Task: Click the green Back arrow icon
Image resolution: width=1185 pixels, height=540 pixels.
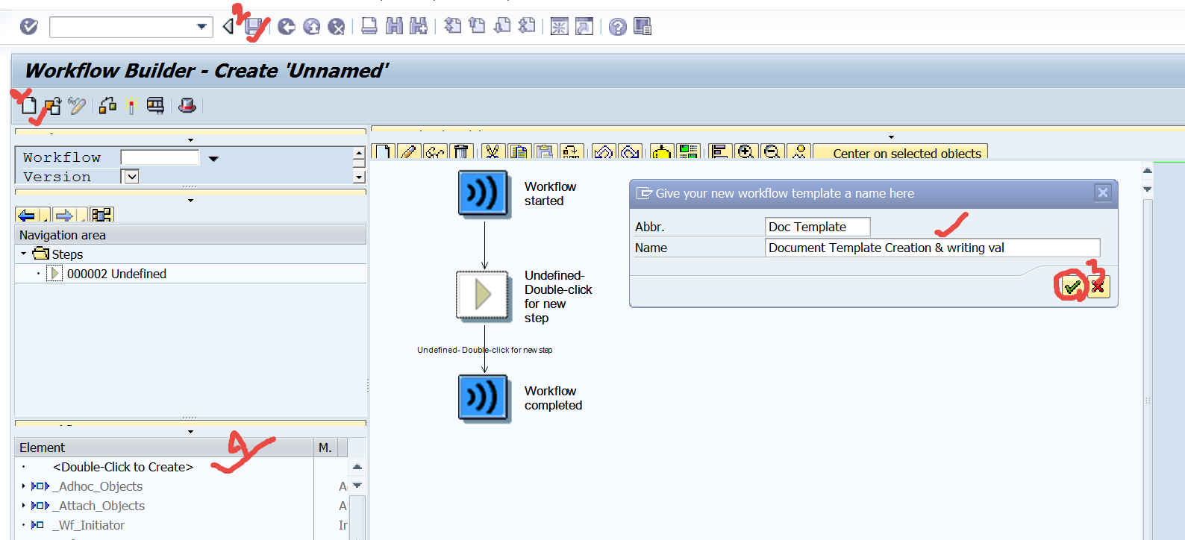Action: coord(287,28)
